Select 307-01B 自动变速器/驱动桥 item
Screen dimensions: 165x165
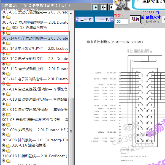pos(35,99)
